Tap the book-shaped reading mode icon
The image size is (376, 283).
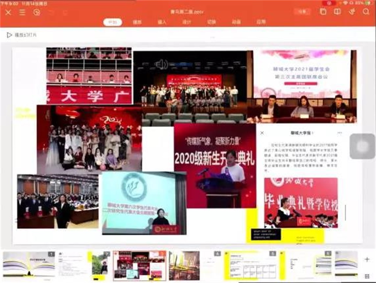337,11
